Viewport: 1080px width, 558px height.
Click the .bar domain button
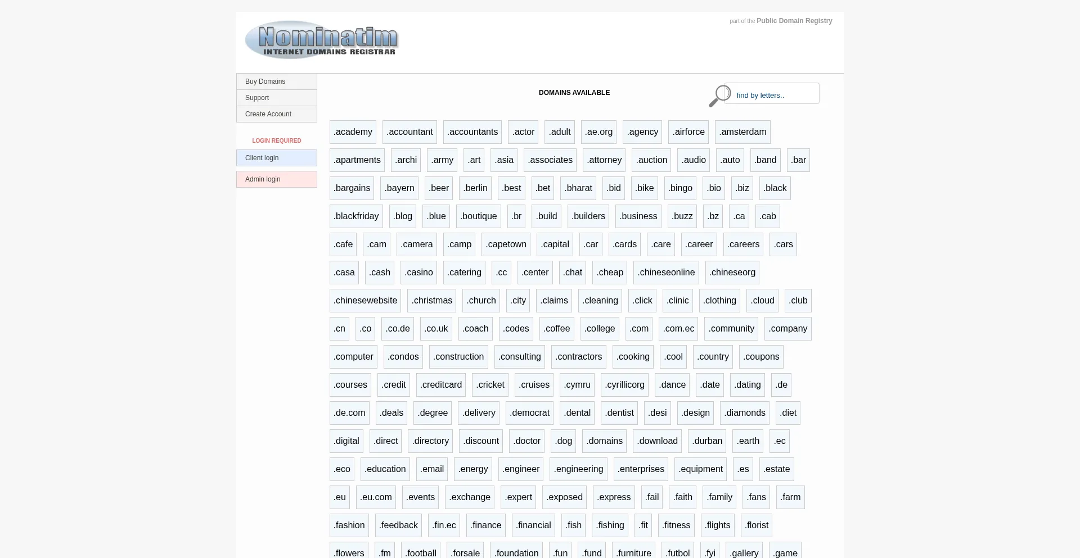[x=798, y=160]
